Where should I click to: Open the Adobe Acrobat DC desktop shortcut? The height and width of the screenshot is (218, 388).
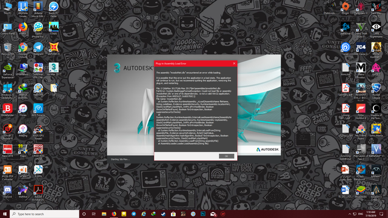[38, 193]
